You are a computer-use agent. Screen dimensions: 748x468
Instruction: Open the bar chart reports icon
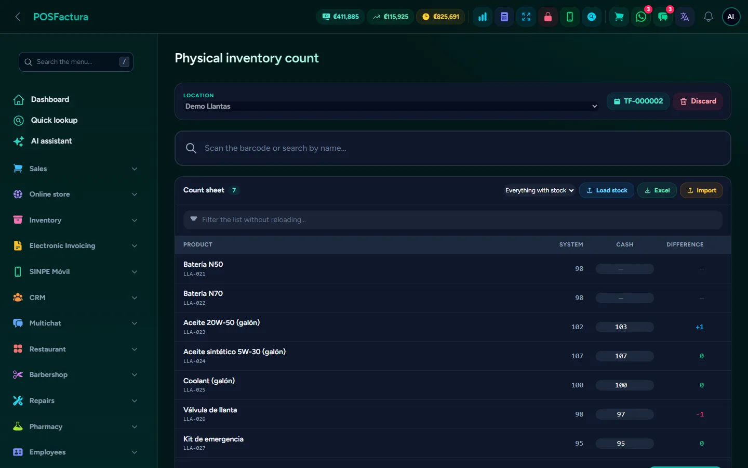click(x=483, y=17)
